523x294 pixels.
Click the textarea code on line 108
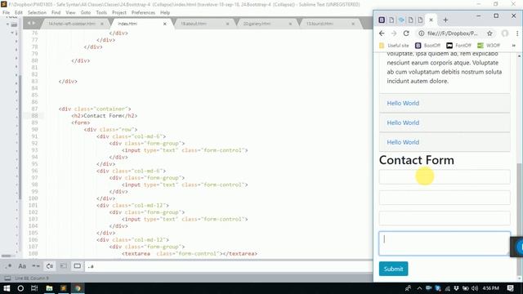[x=190, y=254]
